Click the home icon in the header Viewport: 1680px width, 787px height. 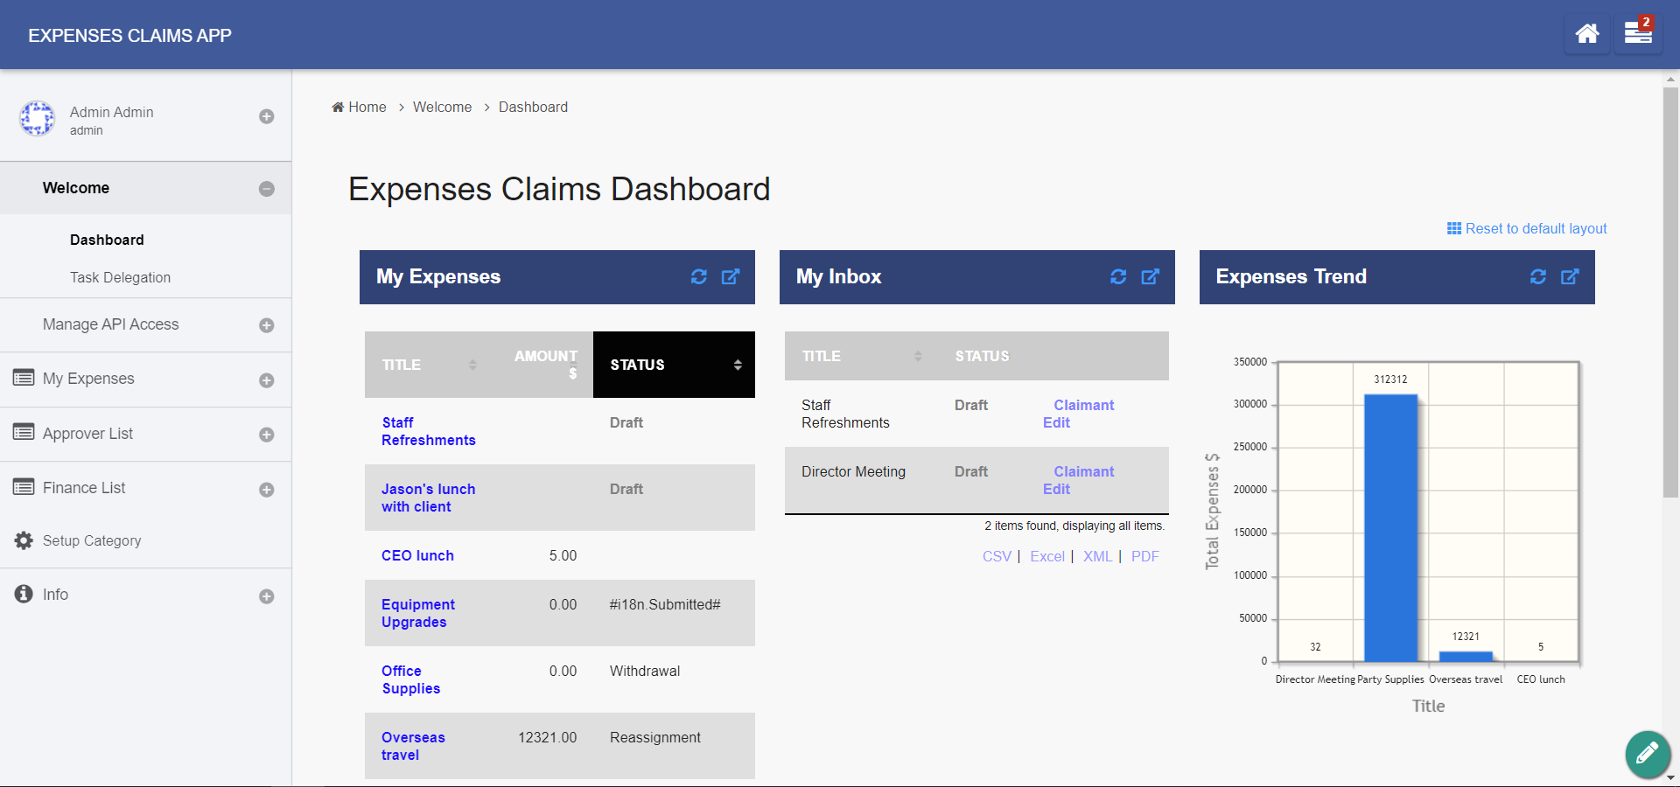(1586, 34)
